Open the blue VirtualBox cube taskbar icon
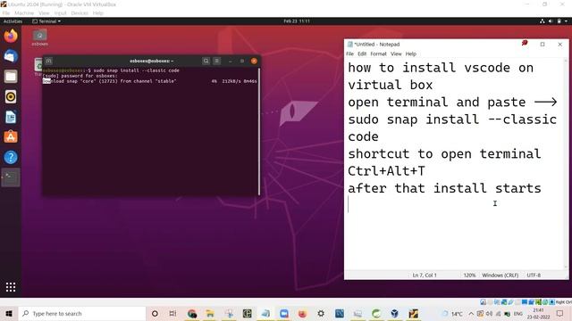The image size is (572, 321). pos(394,313)
